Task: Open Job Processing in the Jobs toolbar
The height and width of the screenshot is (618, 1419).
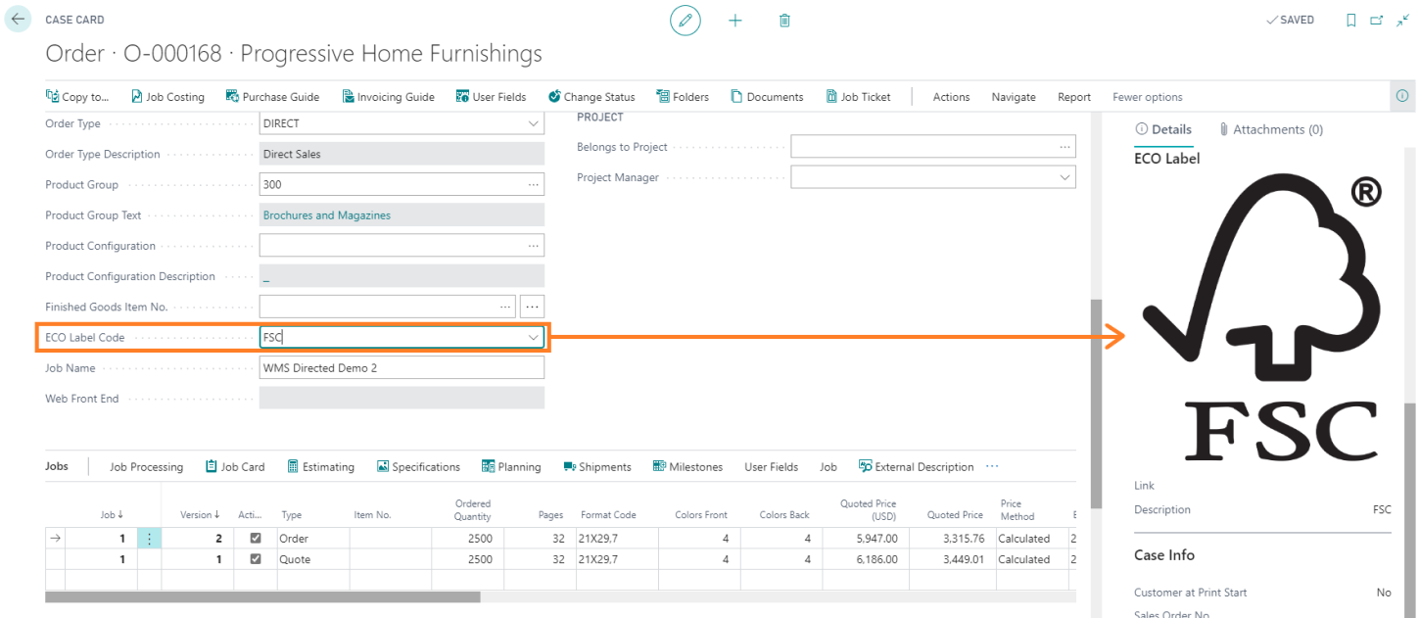Action: click(x=146, y=466)
